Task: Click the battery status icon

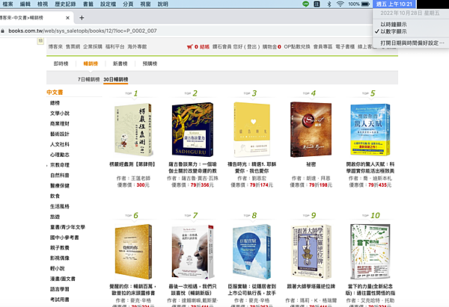Action: 366,4
